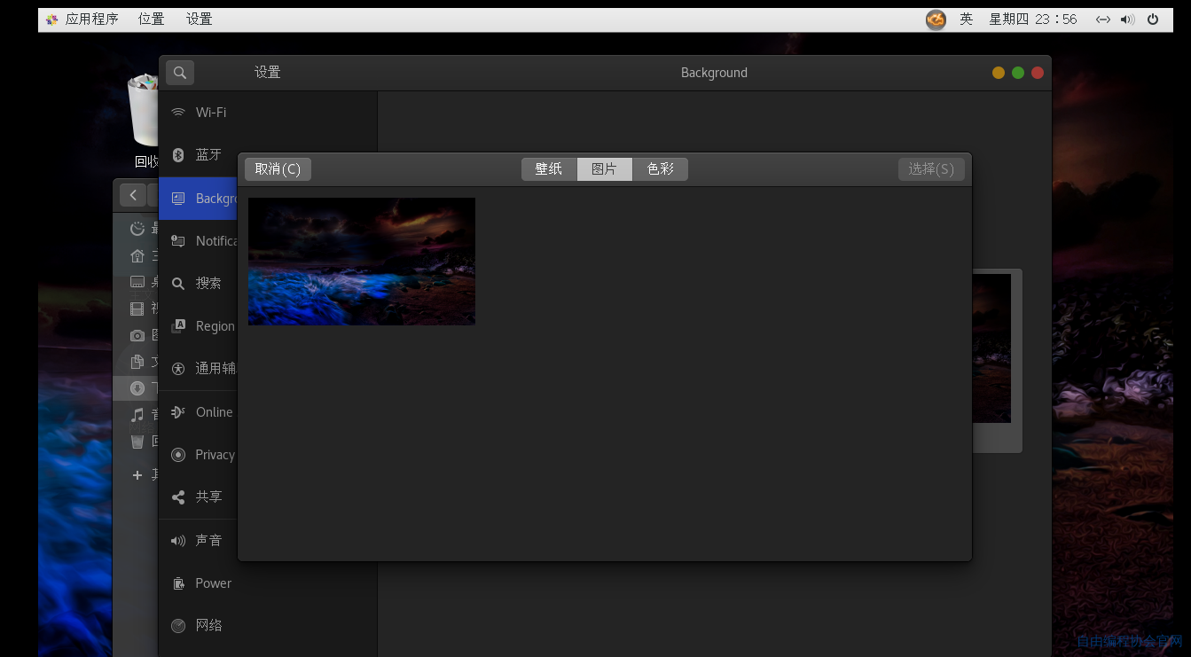1191x657 pixels.
Task: Click the volume icon in top bar
Action: pos(1127,19)
